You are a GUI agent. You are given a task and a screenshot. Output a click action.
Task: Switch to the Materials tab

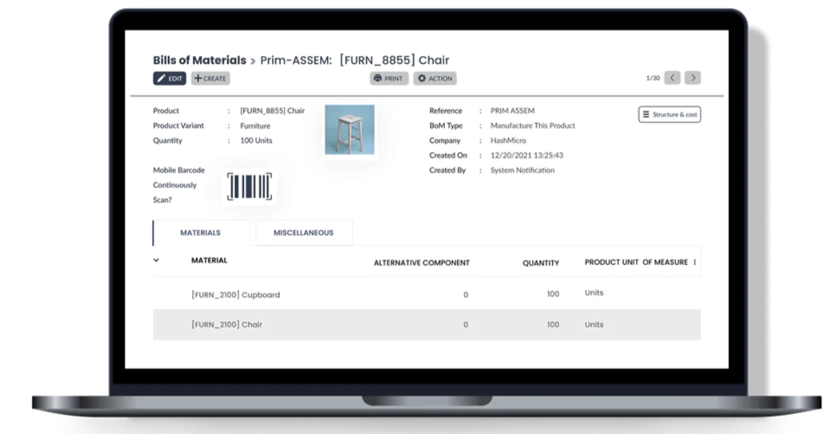point(200,233)
